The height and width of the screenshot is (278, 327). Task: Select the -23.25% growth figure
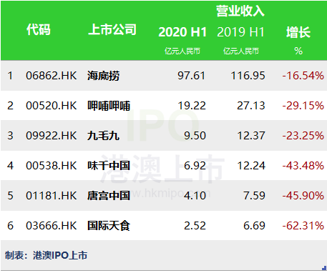pyautogui.click(x=303, y=136)
